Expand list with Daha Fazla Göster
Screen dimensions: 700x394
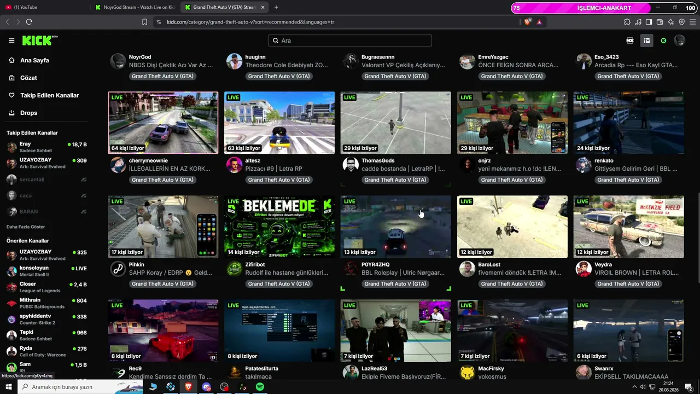point(26,227)
